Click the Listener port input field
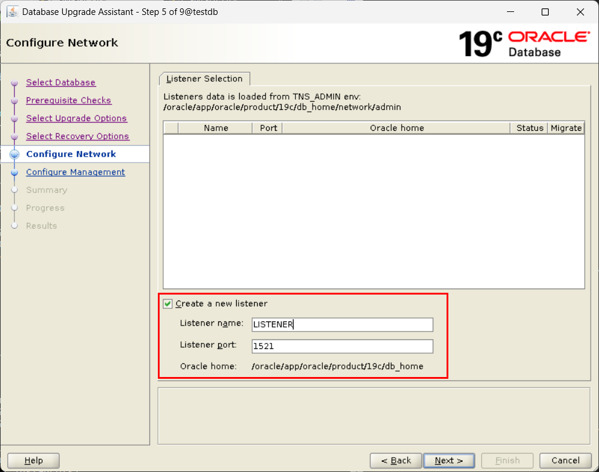 343,347
